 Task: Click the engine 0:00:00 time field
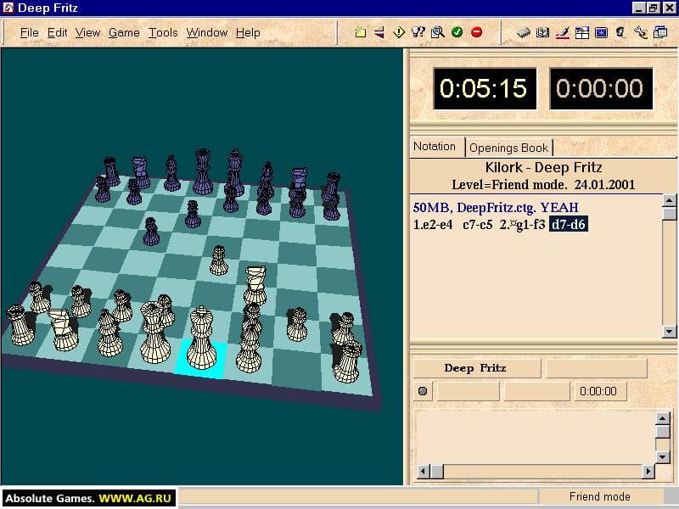point(598,391)
